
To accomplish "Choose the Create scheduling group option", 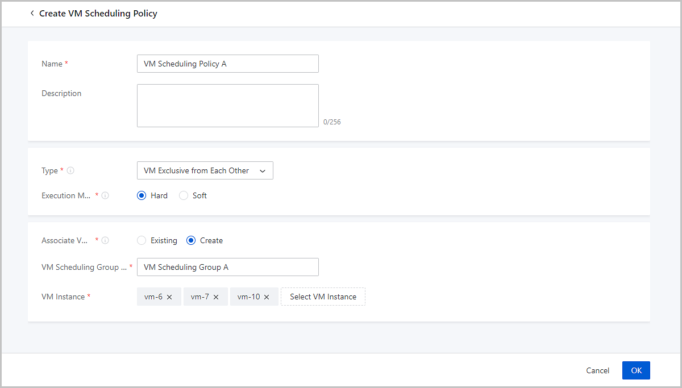I will [191, 240].
